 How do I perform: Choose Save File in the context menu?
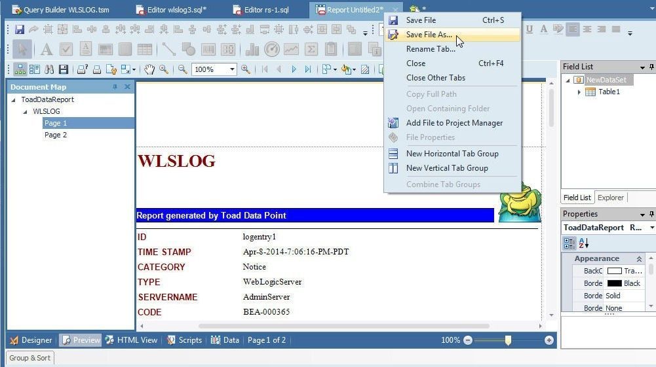tap(452, 20)
